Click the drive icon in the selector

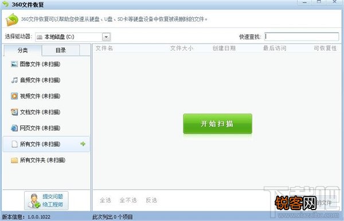[40, 37]
